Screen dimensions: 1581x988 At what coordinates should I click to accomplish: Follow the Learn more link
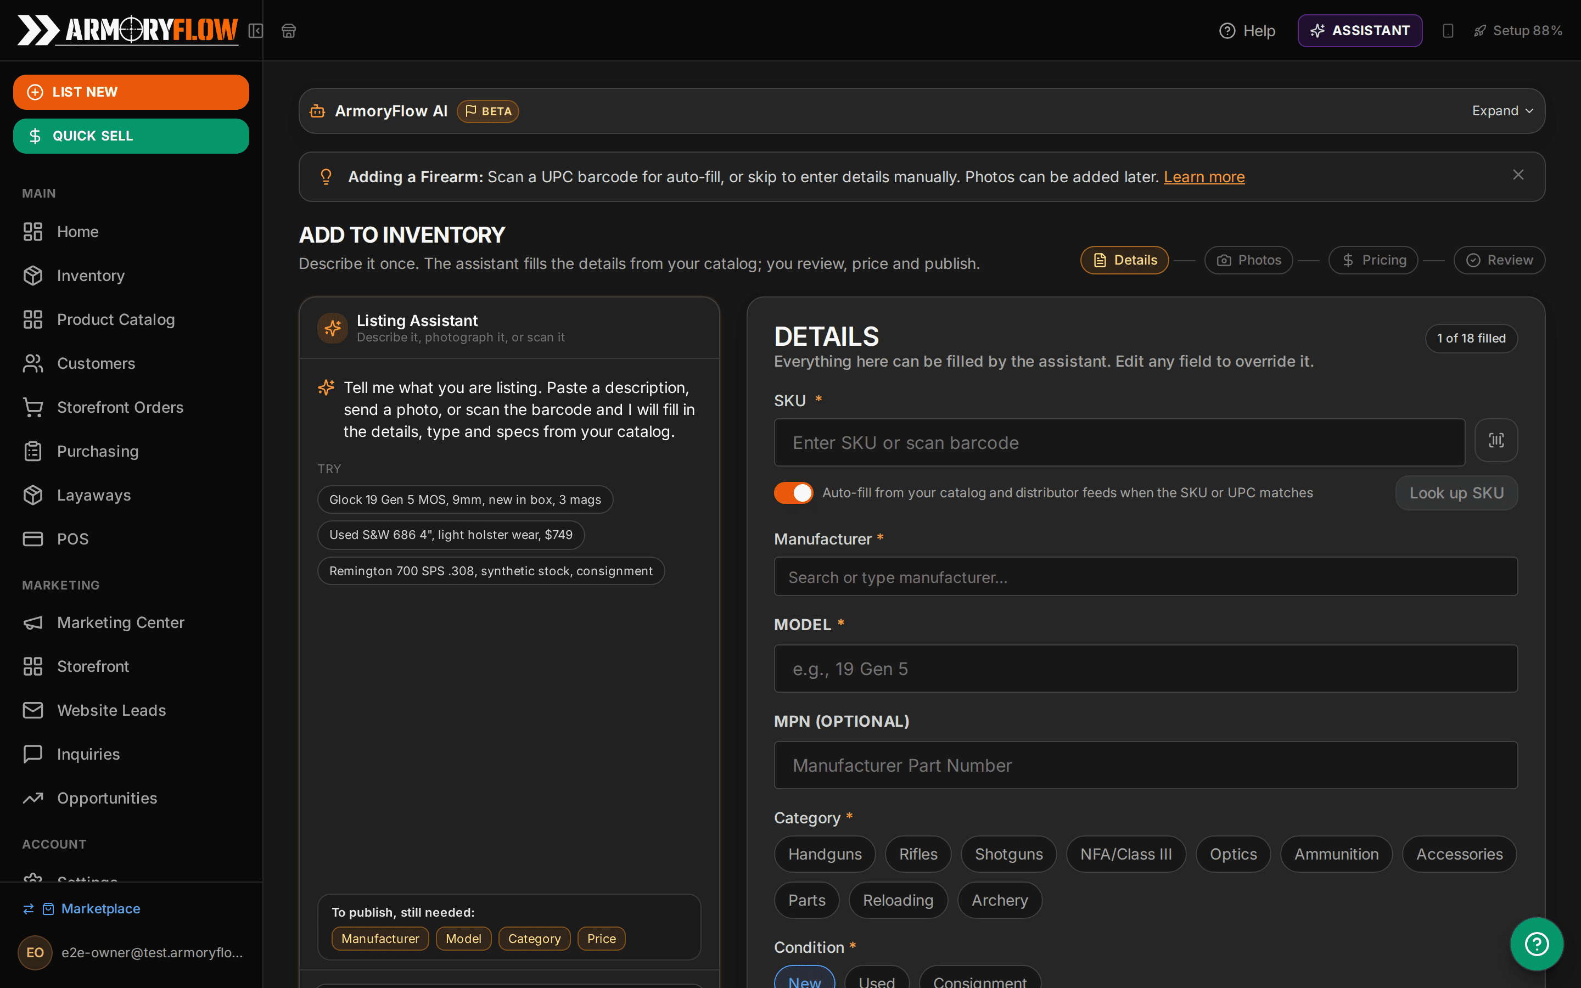pyautogui.click(x=1204, y=176)
